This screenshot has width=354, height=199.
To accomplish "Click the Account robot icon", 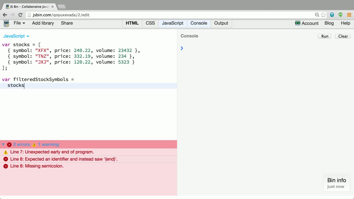I will tap(298, 23).
